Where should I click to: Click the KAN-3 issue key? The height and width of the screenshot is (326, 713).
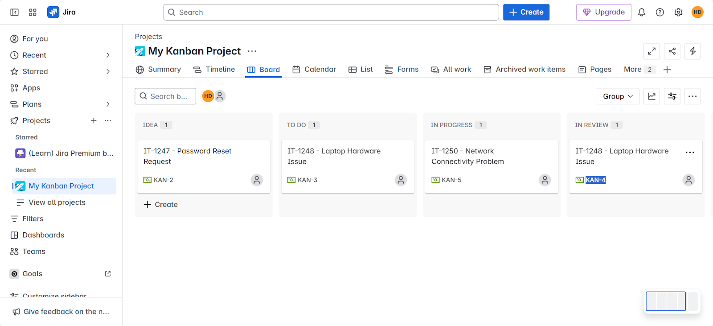click(x=307, y=180)
